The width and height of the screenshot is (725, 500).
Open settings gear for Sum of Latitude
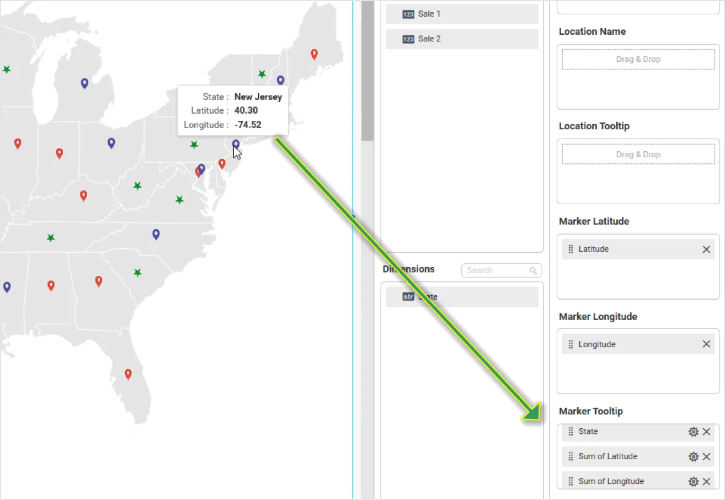click(693, 456)
